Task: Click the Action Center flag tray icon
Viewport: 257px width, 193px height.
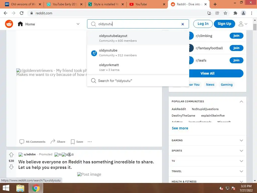Action: click(233, 188)
